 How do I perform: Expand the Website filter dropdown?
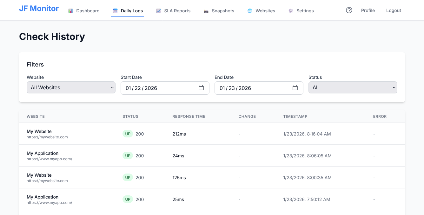point(71,88)
